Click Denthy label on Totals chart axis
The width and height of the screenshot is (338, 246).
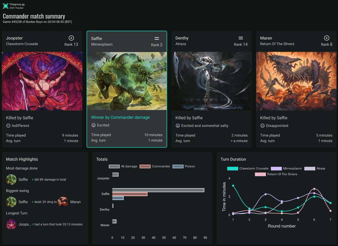coord(104,209)
